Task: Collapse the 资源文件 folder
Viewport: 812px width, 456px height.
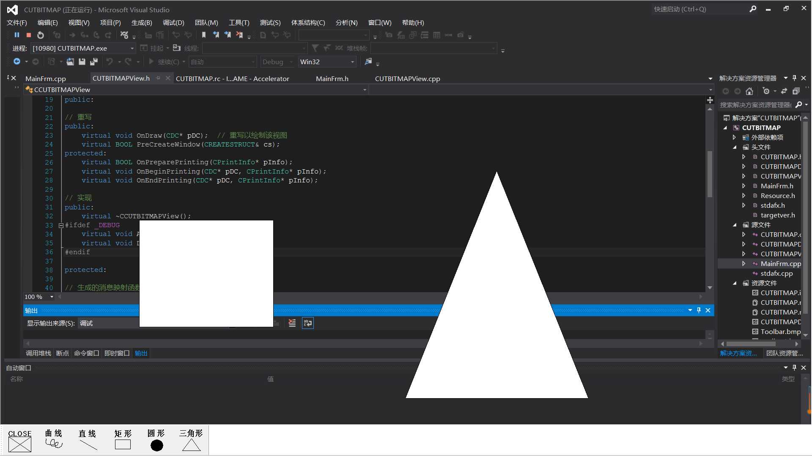Action: [x=735, y=283]
